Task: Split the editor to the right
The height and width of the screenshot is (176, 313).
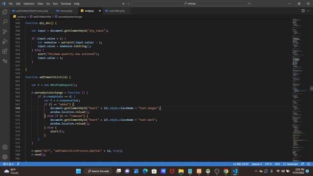Action: (x=303, y=11)
